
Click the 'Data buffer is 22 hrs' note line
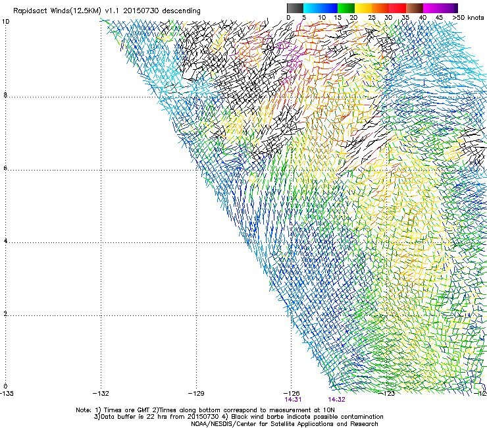(238, 417)
